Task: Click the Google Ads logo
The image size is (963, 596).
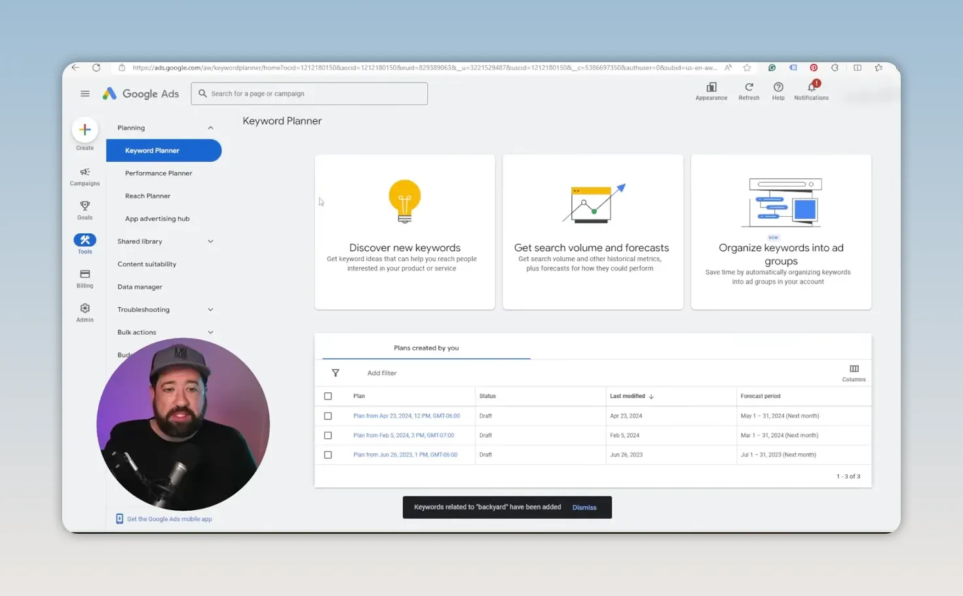Action: click(x=140, y=94)
